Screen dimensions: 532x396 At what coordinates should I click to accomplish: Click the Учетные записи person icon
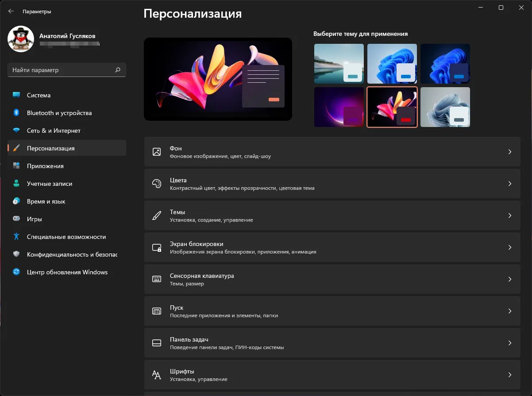coord(16,184)
